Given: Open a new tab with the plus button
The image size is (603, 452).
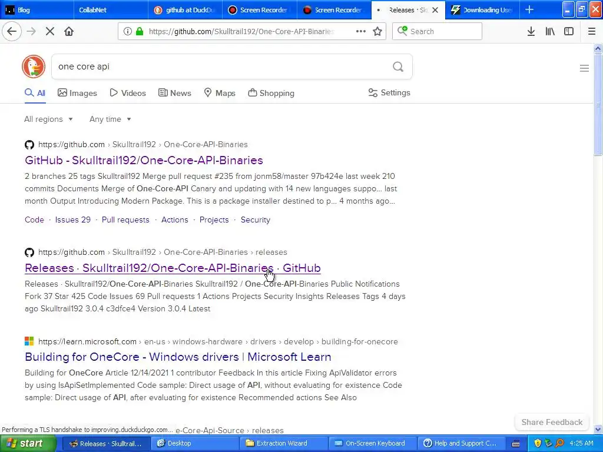Looking at the screenshot, I should coord(529,9).
